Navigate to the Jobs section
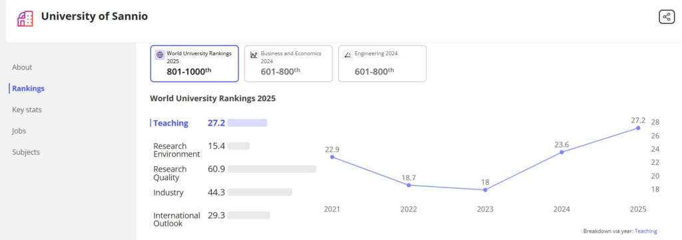Image resolution: width=682 pixels, height=240 pixels. pyautogui.click(x=19, y=131)
